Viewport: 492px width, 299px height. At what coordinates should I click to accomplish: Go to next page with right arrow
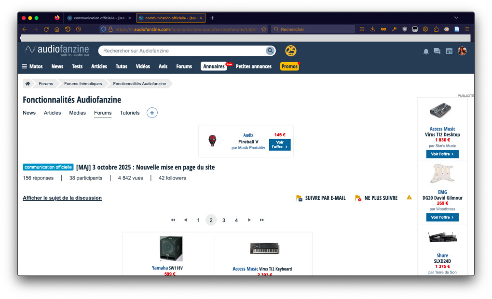click(249, 220)
